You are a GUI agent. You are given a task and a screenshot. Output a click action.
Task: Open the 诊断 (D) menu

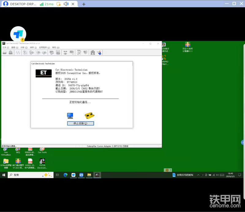tap(24, 47)
